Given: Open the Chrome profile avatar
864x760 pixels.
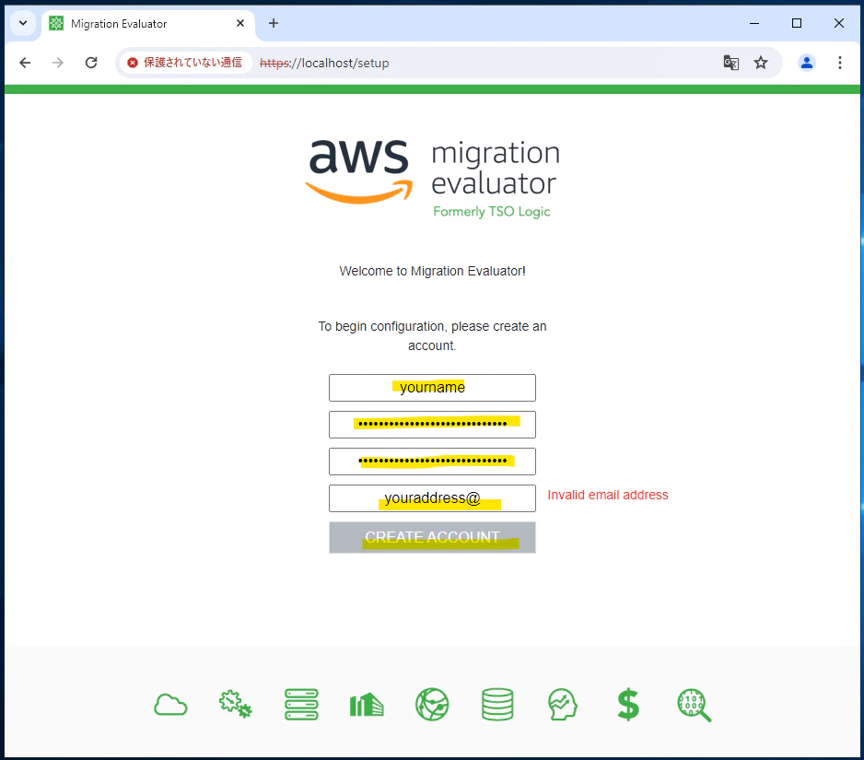Looking at the screenshot, I should [807, 63].
